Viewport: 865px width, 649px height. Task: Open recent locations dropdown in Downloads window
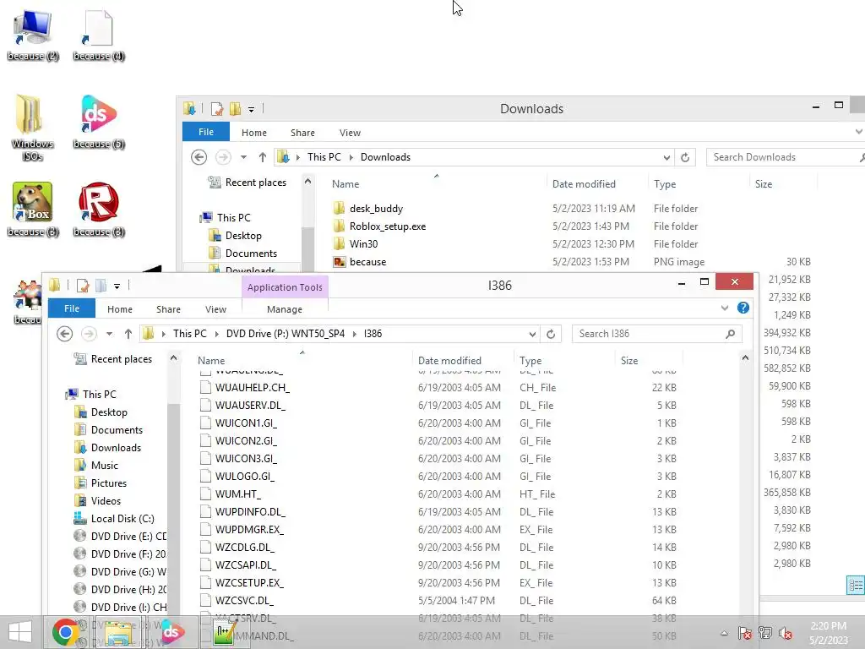pos(243,156)
